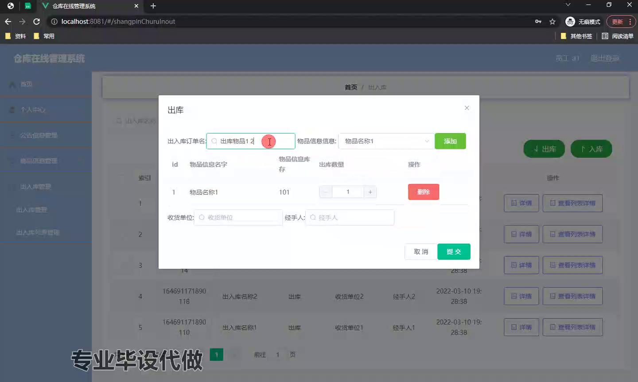Reload the page
Screen dimensions: 638x382
[37, 21]
